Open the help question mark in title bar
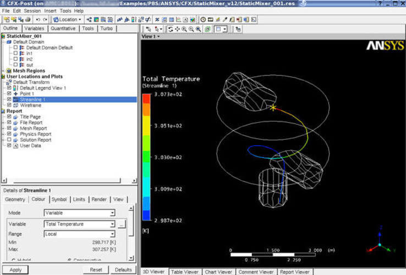The height and width of the screenshot is (275, 406). click(x=380, y=3)
